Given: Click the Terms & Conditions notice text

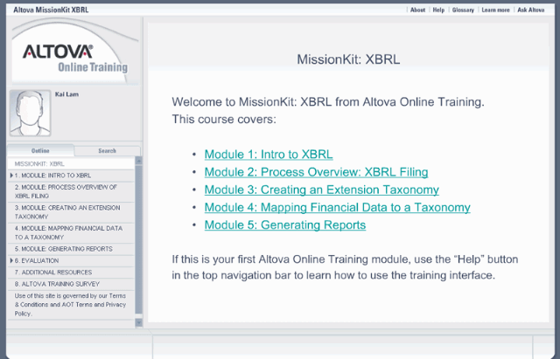Looking at the screenshot, I should coord(70,305).
